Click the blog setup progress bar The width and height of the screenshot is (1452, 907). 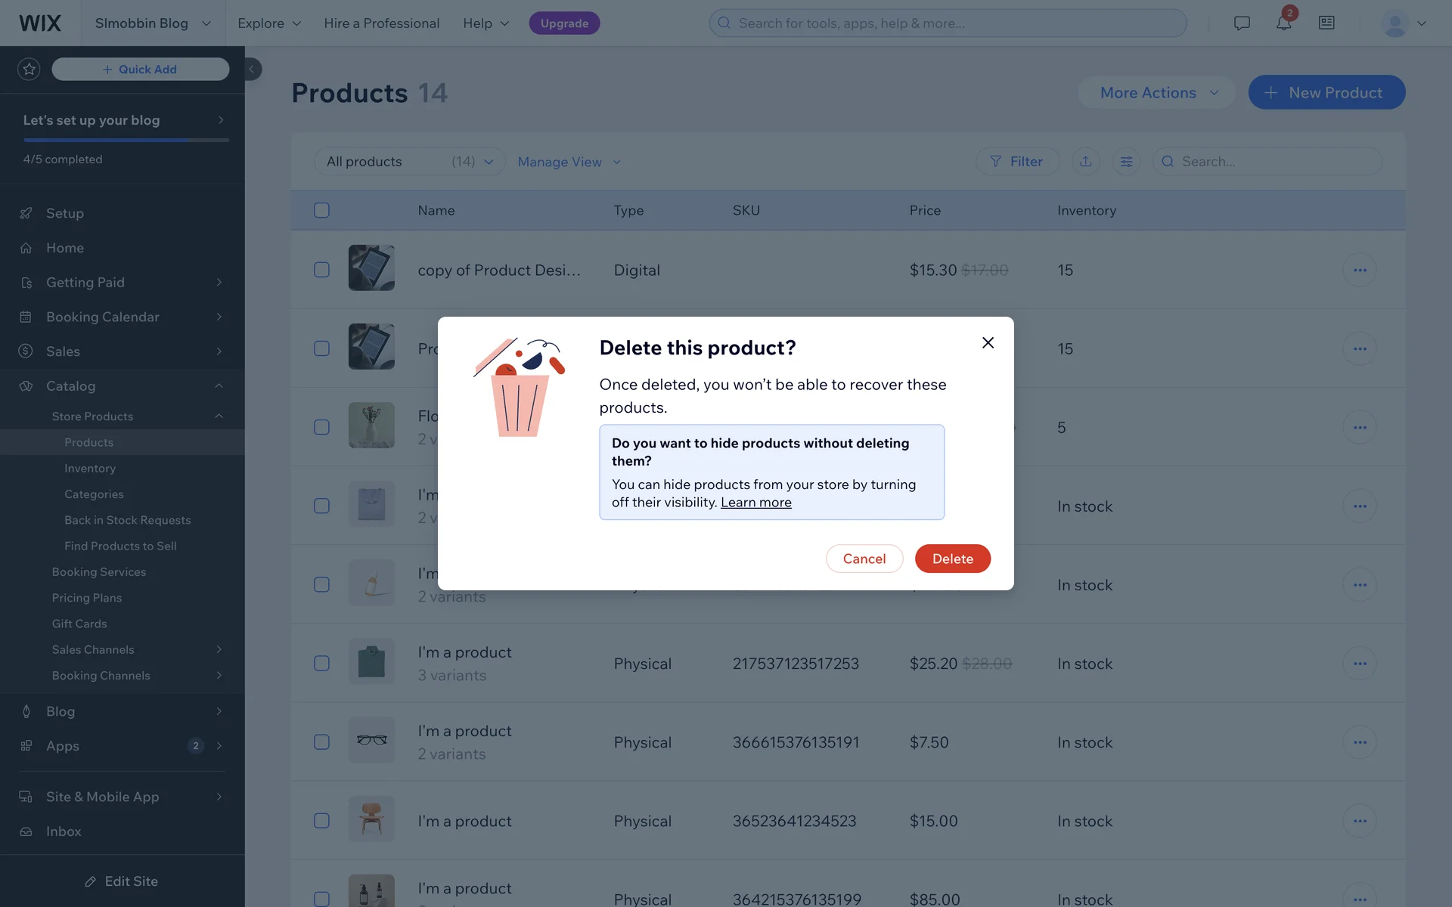coord(126,140)
